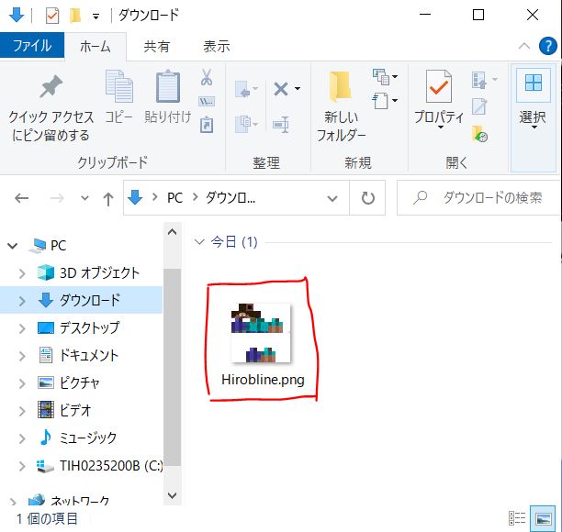Click the Copy to icon
Viewport: 562px width, 532px height.
(x=243, y=124)
